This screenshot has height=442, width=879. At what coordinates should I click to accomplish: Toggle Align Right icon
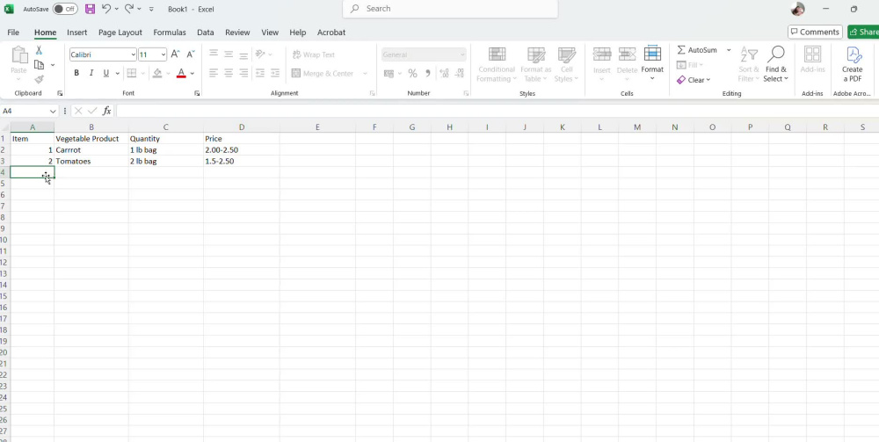(243, 73)
